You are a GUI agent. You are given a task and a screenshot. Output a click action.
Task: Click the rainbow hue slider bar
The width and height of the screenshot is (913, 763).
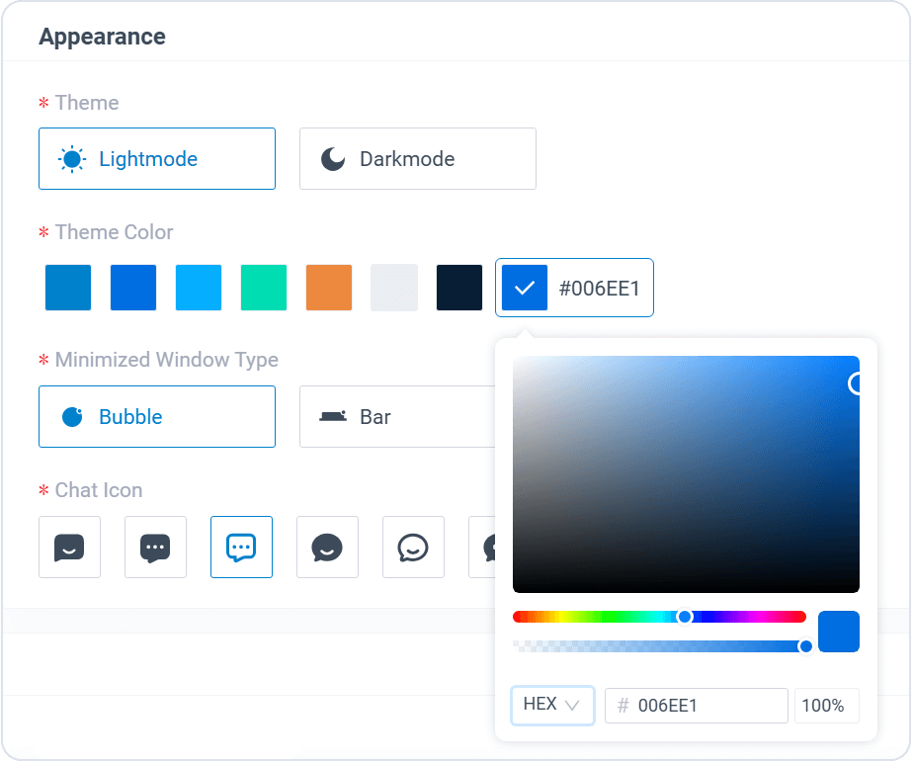pos(659,617)
